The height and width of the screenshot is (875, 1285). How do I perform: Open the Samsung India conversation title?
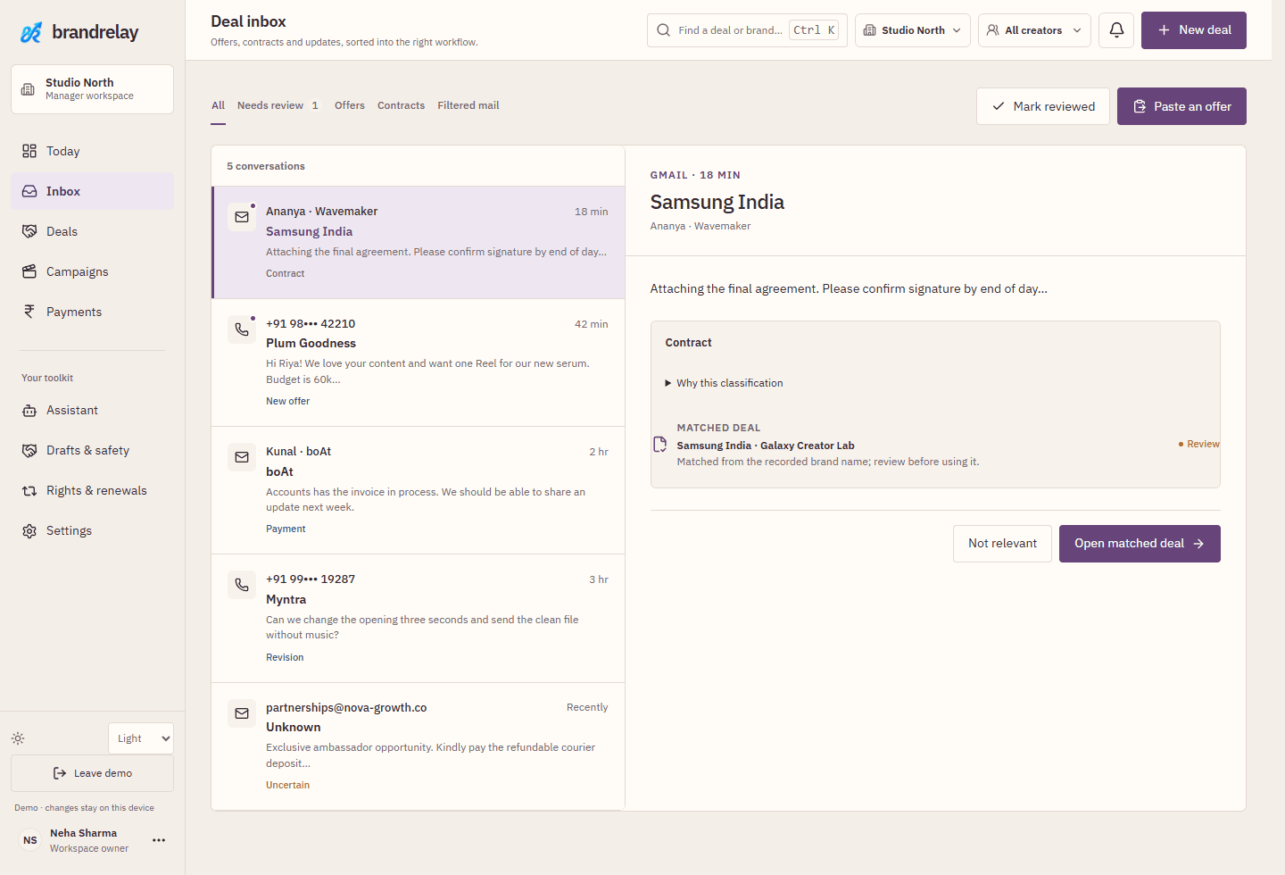[x=309, y=231]
